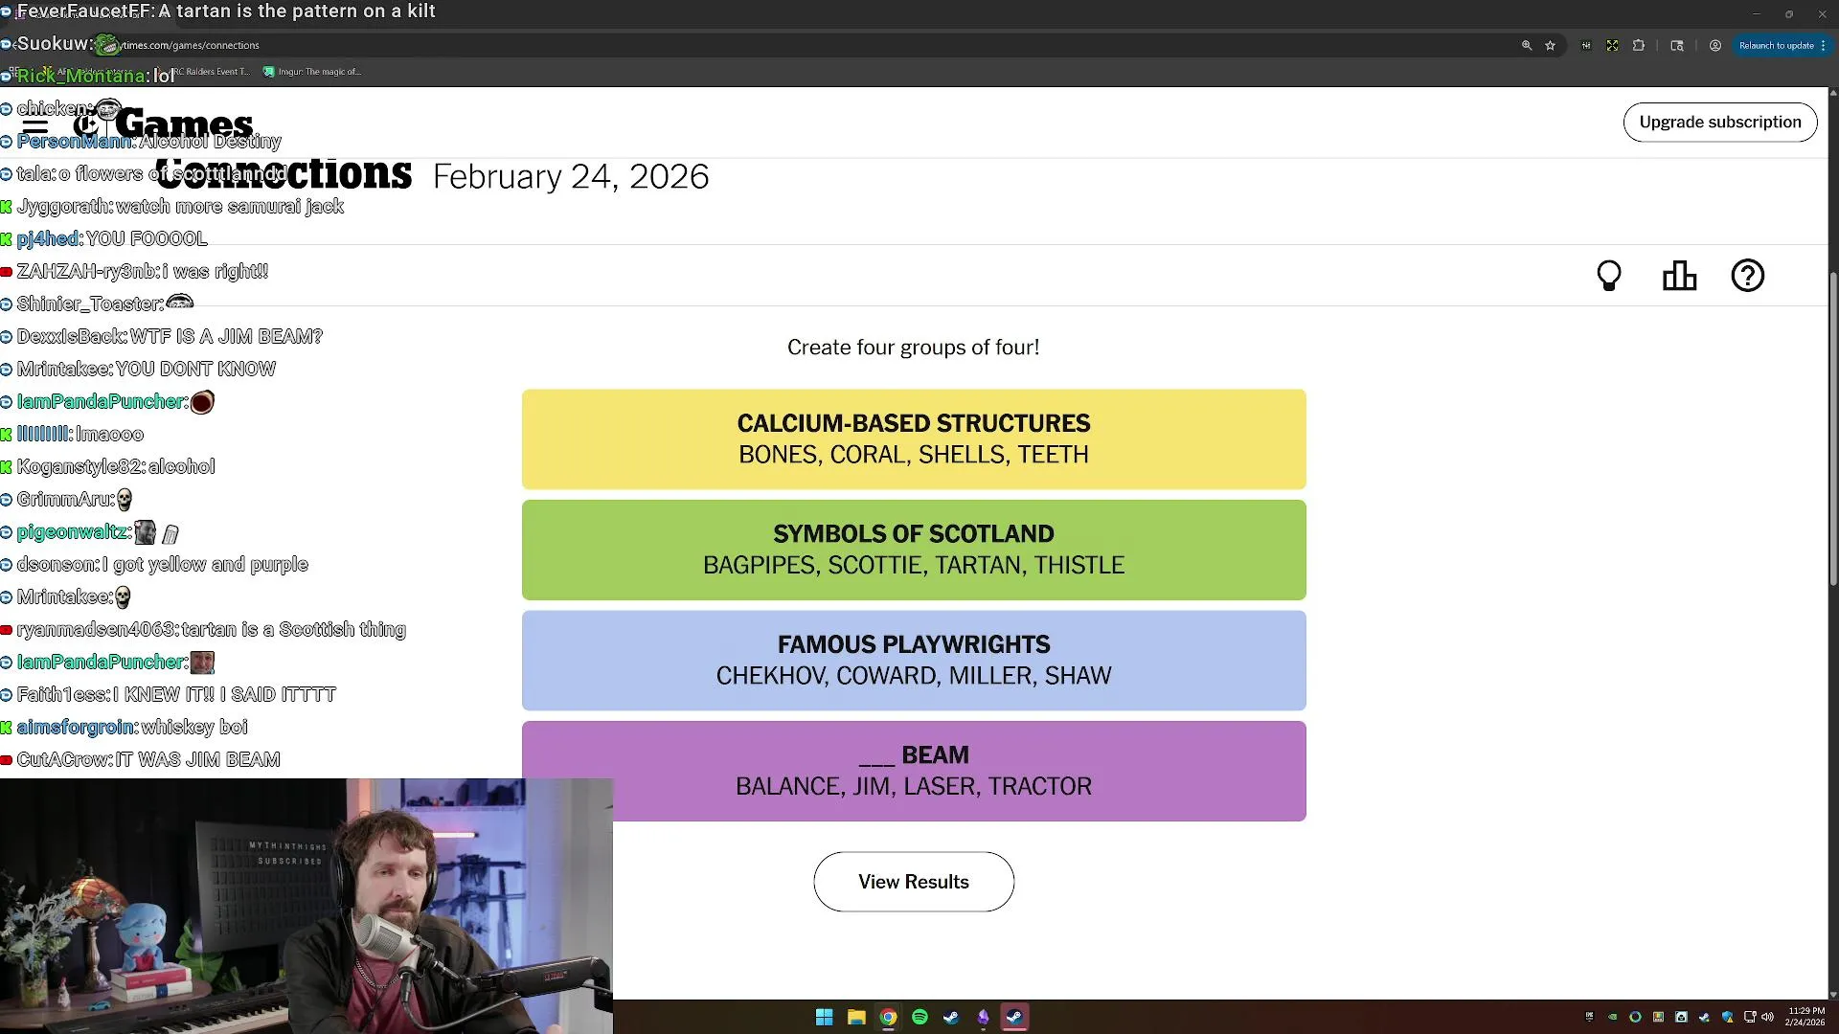Image resolution: width=1839 pixels, height=1034 pixels.
Task: Click the yellow Calcium-Based Structures tile
Action: [x=913, y=439]
